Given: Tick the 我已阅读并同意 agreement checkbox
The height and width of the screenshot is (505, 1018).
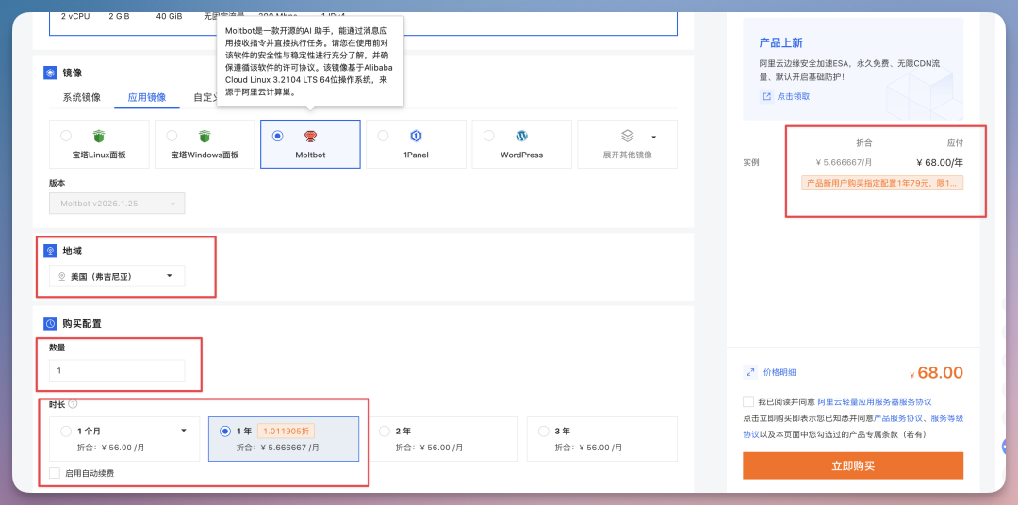Looking at the screenshot, I should [x=748, y=401].
